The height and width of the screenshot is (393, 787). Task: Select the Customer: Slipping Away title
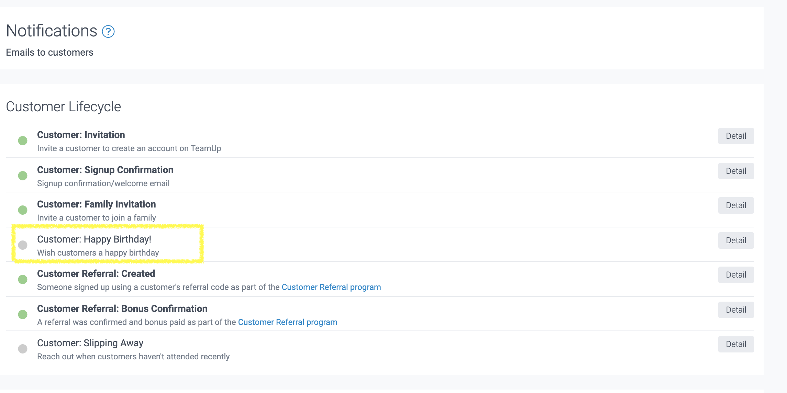point(90,343)
